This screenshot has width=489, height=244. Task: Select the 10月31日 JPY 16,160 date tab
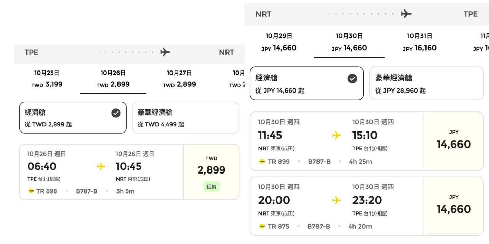[420, 42]
